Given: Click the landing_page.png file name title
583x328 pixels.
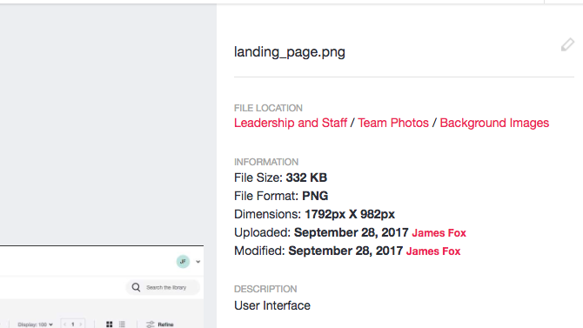Looking at the screenshot, I should (x=290, y=52).
